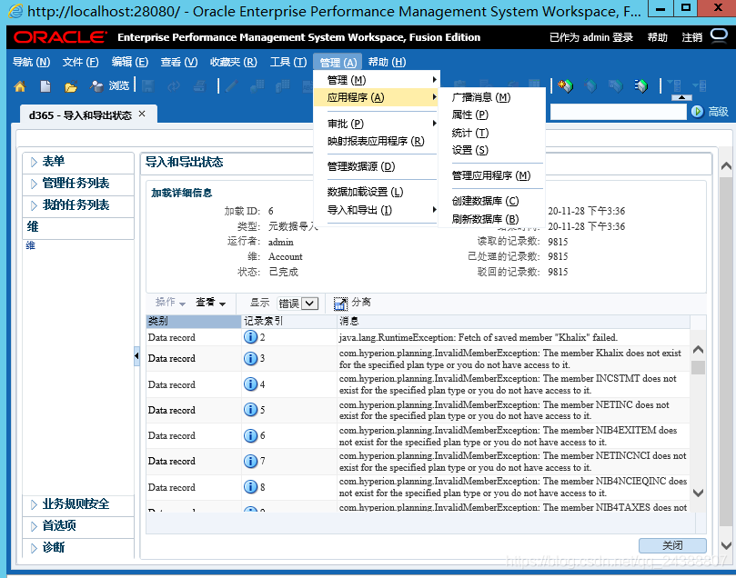Image resolution: width=736 pixels, height=578 pixels.
Task: Select 统计 (T) in submenu
Action: pos(492,133)
